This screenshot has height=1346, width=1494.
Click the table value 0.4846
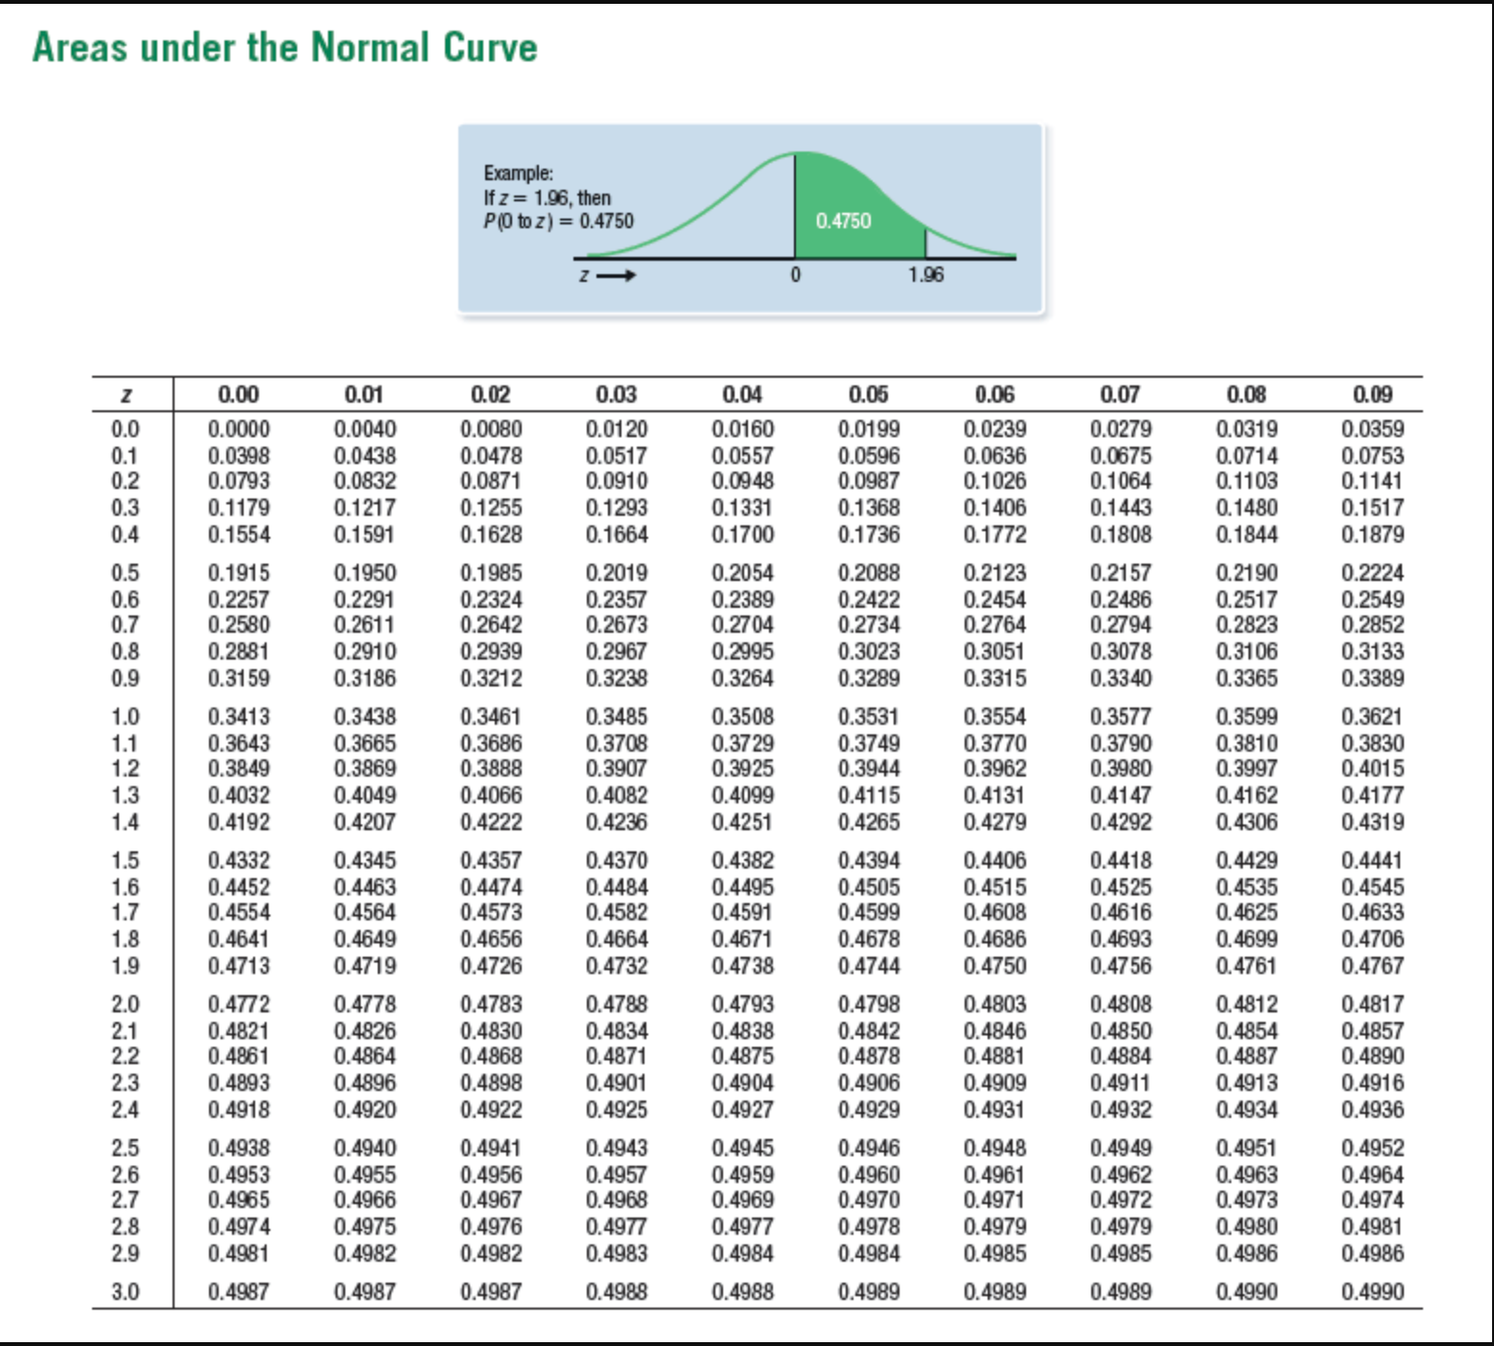(995, 1032)
